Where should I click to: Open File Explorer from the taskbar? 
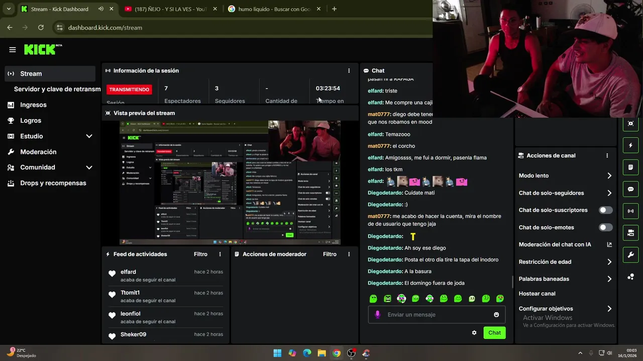point(321,353)
